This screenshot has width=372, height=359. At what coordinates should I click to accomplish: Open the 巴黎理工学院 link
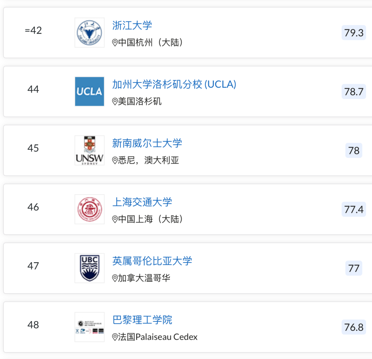pyautogui.click(x=142, y=320)
